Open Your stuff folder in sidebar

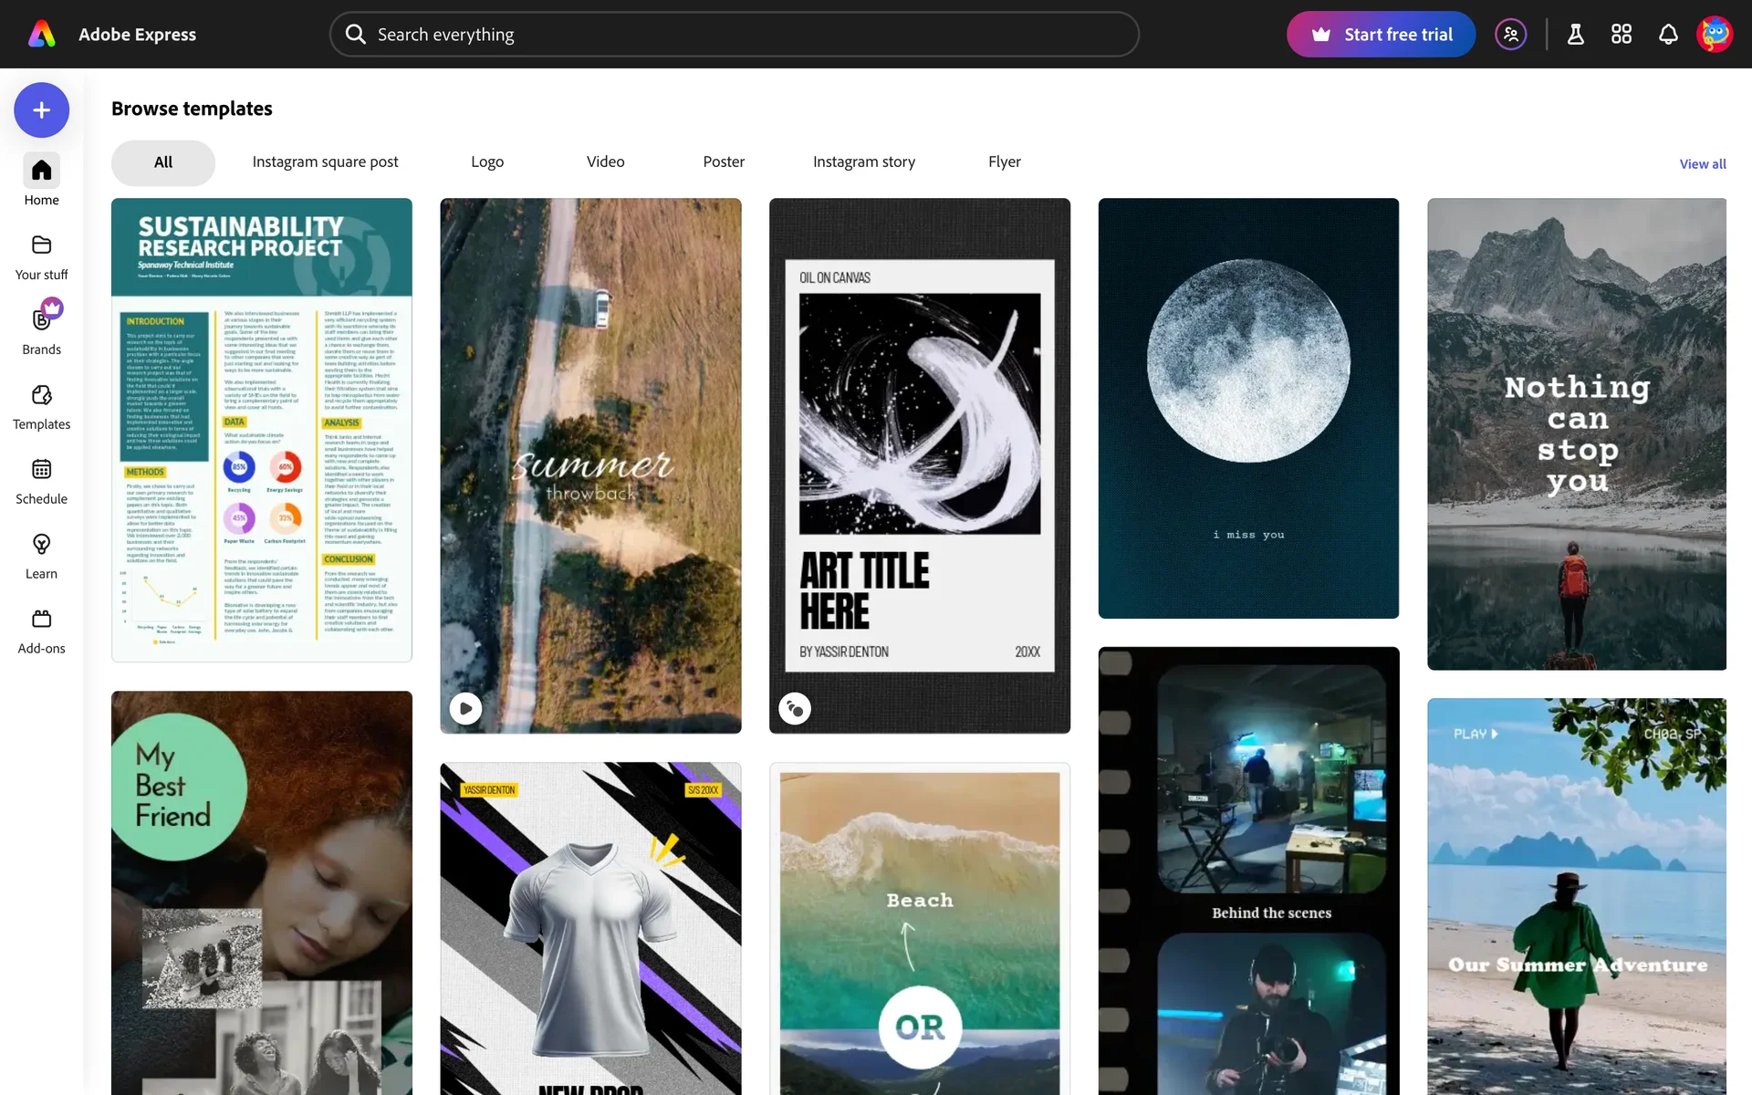(x=41, y=256)
